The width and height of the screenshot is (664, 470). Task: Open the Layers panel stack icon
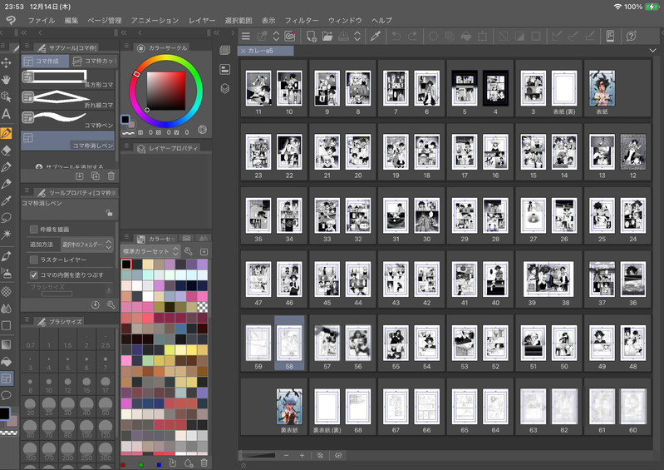225,88
